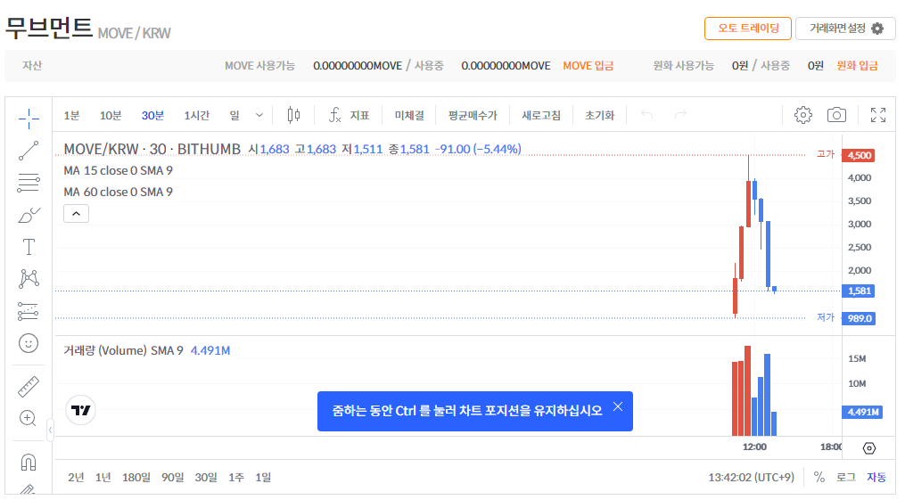Toggle the magnet mode tool
The height and width of the screenshot is (500, 905).
[29, 462]
